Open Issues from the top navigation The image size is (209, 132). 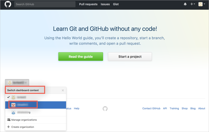105,4
